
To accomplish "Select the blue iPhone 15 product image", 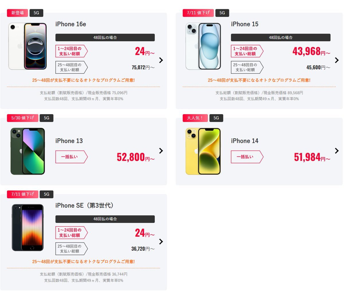I will pos(203,46).
